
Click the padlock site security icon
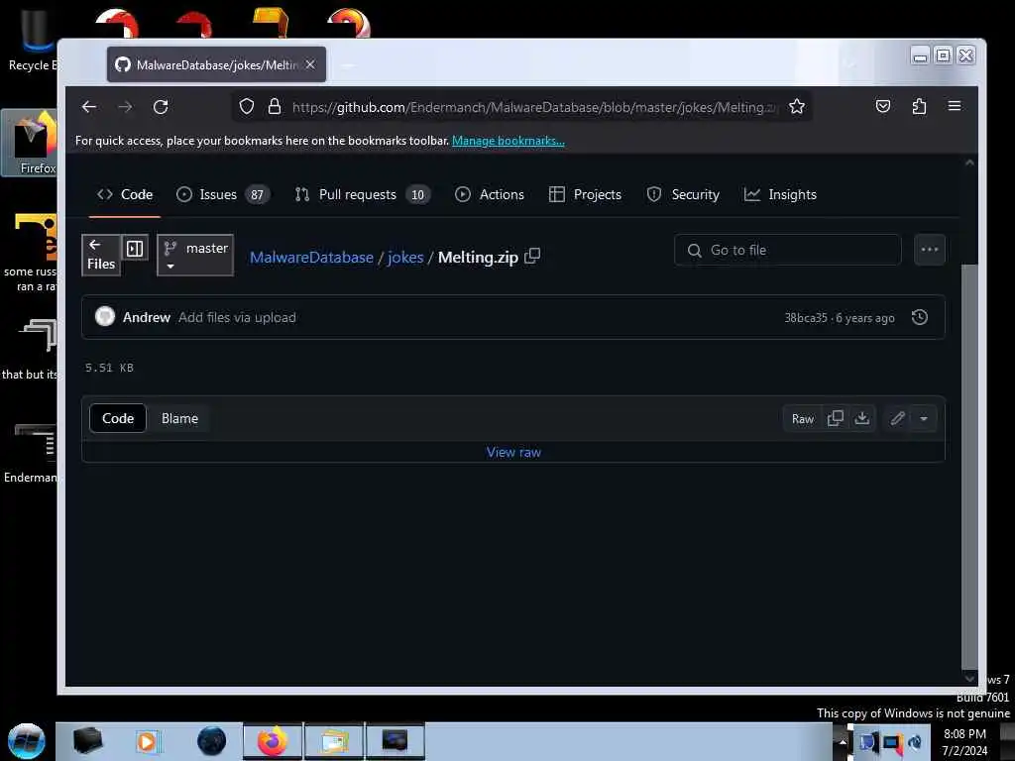[275, 107]
